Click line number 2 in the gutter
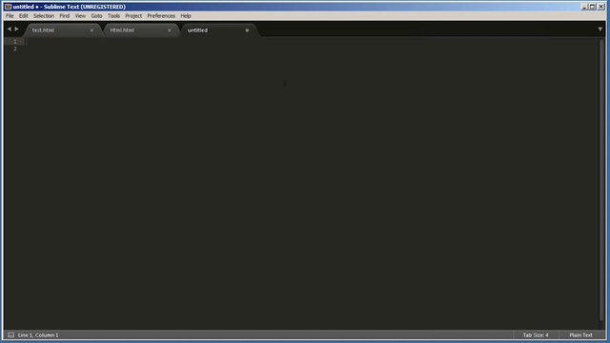 tap(15, 49)
